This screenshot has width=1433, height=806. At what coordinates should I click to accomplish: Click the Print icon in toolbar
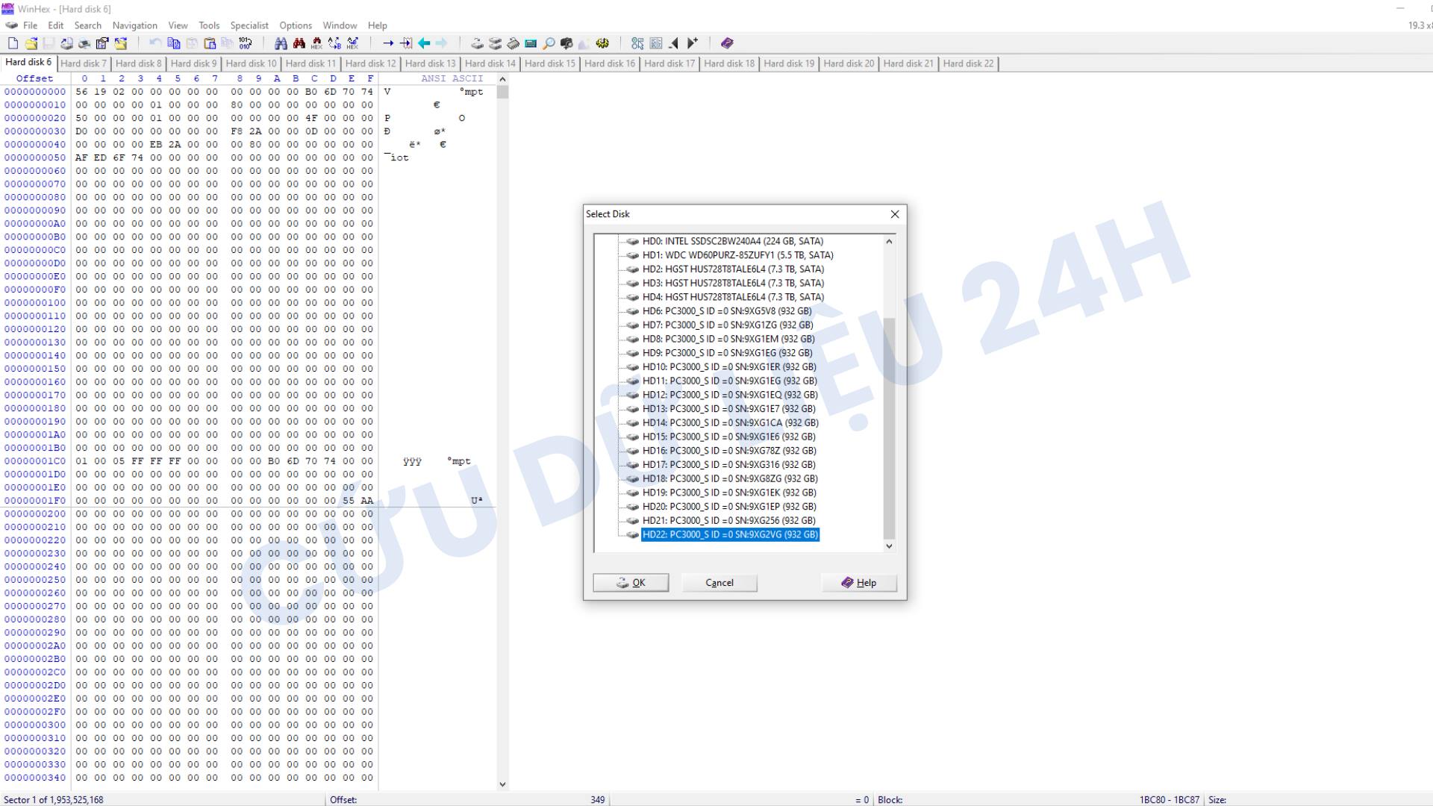click(x=84, y=43)
